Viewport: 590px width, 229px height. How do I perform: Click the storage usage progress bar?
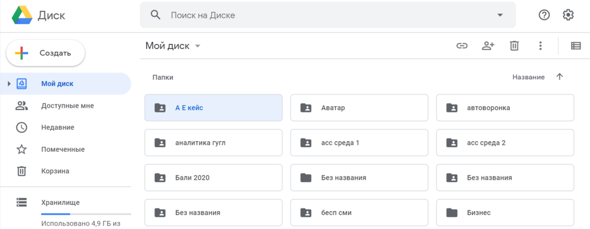pyautogui.click(x=86, y=214)
